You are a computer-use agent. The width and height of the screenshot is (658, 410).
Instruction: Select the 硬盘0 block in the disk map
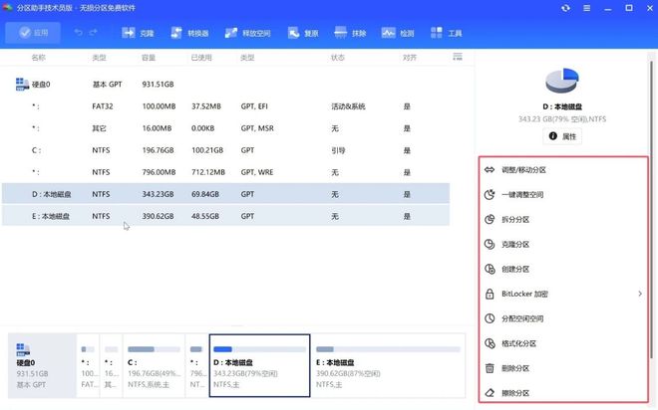click(42, 365)
